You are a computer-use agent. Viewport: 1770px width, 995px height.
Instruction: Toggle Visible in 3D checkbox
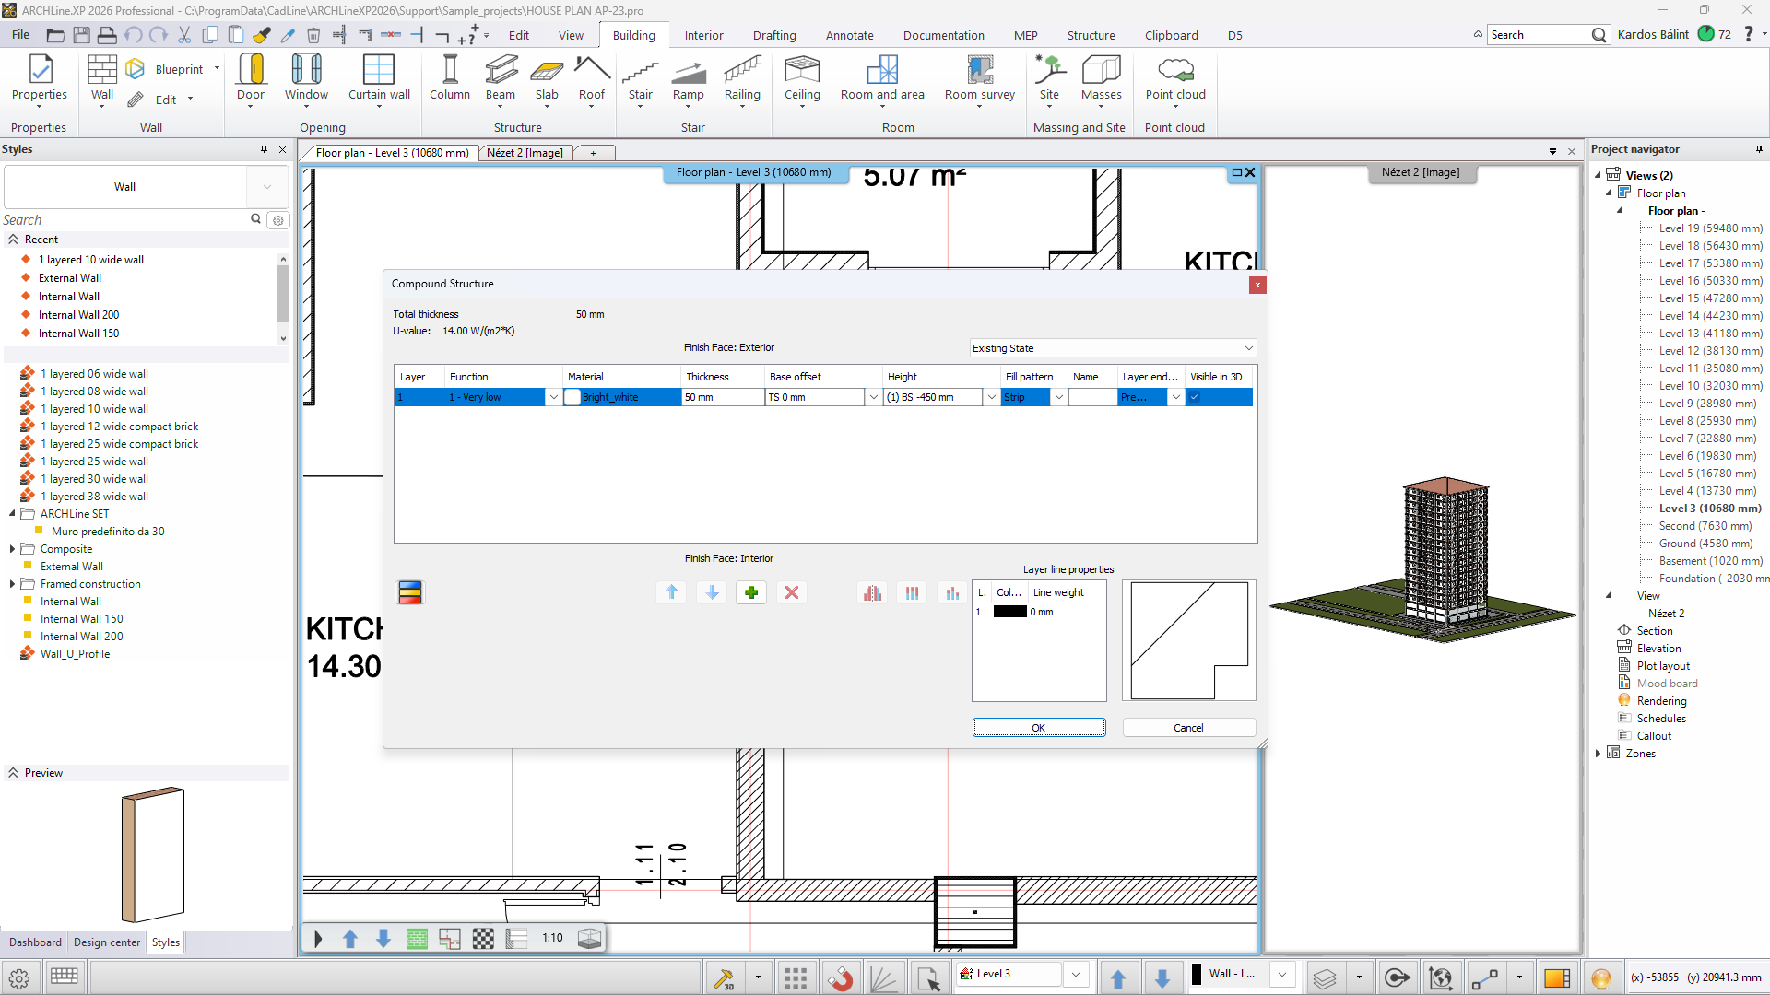click(x=1195, y=397)
